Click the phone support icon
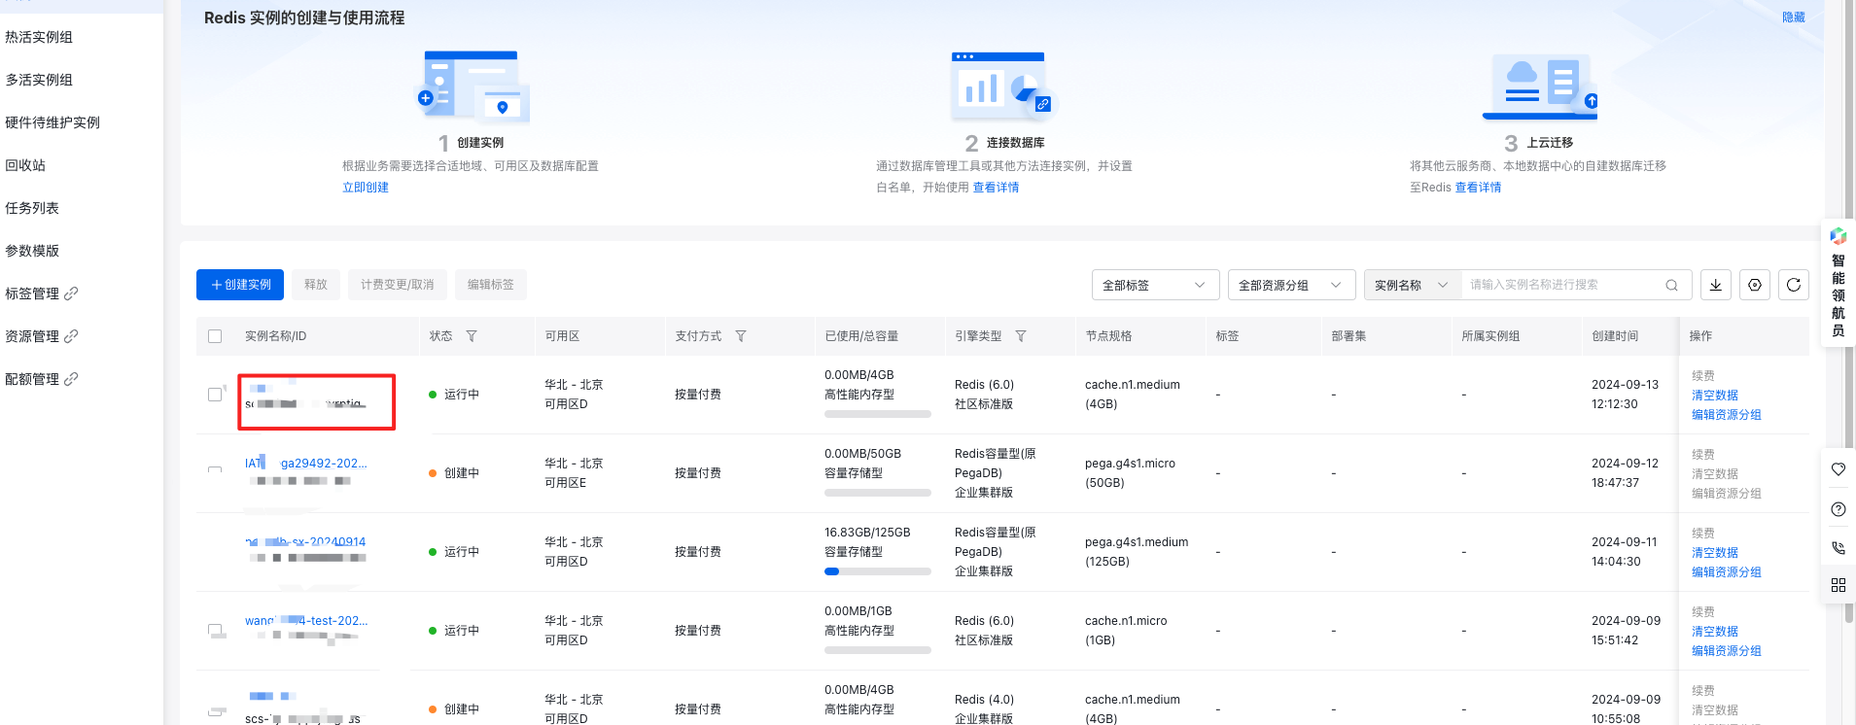The image size is (1856, 725). coord(1838,548)
